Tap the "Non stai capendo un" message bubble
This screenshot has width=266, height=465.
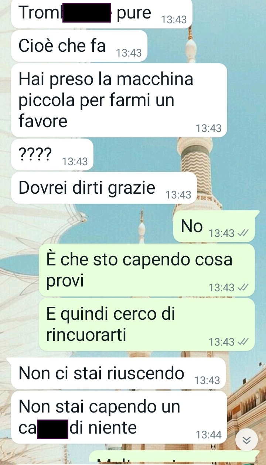(119, 417)
